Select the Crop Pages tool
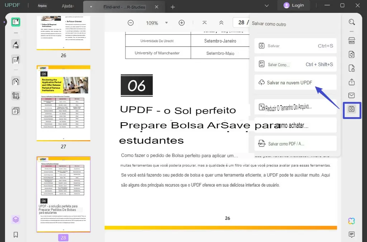Image resolution: width=367 pixels, height=242 pixels. (16, 96)
